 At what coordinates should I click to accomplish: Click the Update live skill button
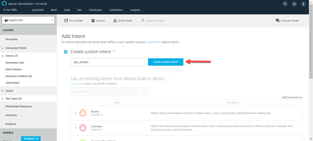(x=153, y=21)
